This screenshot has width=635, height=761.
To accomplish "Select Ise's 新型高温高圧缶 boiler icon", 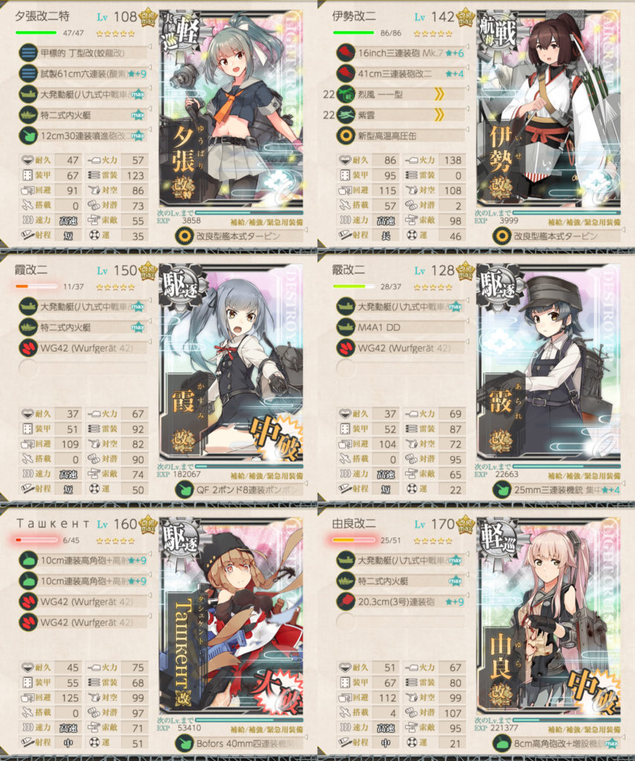I will [346, 135].
